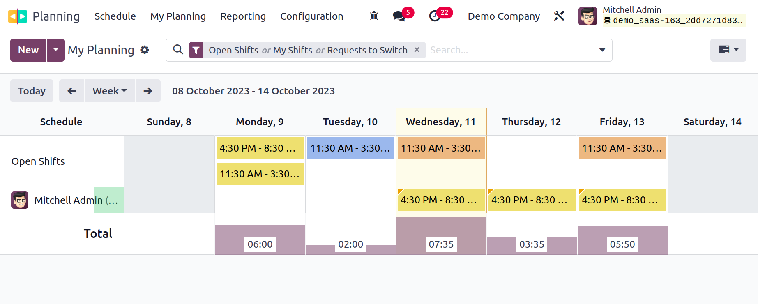The image size is (758, 304).
Task: Click the Planning app logo icon
Action: (18, 16)
